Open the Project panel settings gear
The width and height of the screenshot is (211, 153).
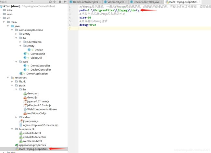[60, 2]
